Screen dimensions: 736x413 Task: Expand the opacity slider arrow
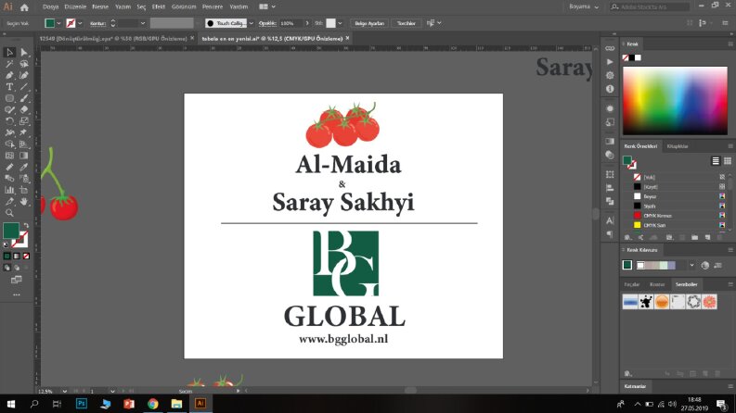[307, 23]
